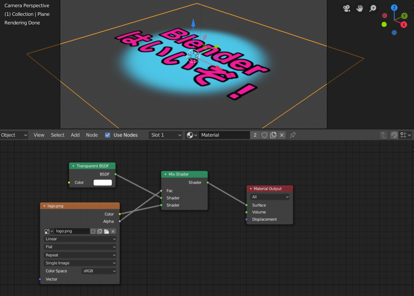414x296 pixels.
Task: Click the "Camera Perspective" label
Action: coord(27,6)
